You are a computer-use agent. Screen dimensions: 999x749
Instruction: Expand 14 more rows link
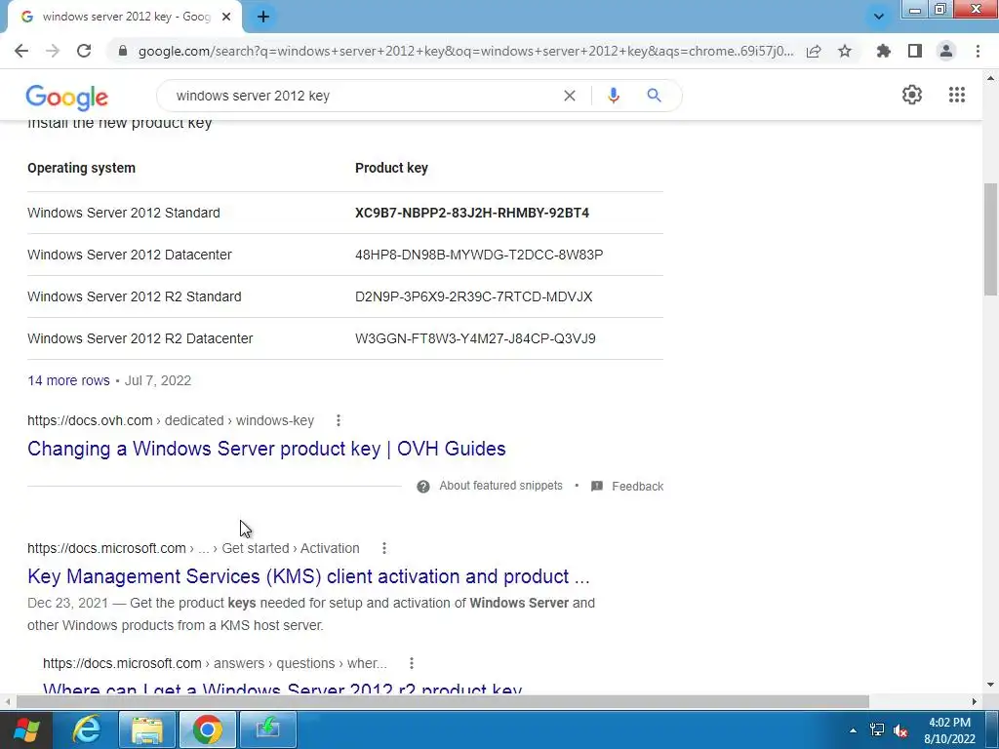click(x=69, y=381)
